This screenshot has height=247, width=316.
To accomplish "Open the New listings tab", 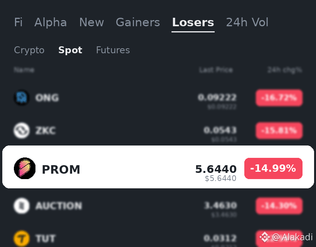I will tap(91, 22).
